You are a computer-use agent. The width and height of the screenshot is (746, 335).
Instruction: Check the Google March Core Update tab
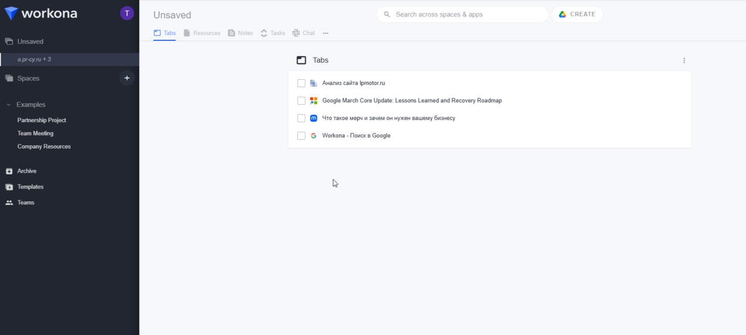301,101
